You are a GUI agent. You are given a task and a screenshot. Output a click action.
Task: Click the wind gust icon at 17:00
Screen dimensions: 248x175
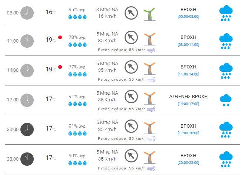click(151, 109)
